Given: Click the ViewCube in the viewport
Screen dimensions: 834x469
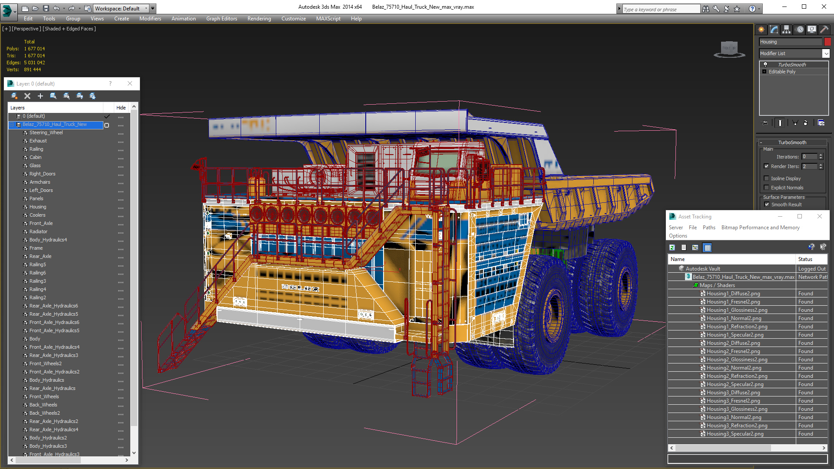Looking at the screenshot, I should [x=729, y=49].
